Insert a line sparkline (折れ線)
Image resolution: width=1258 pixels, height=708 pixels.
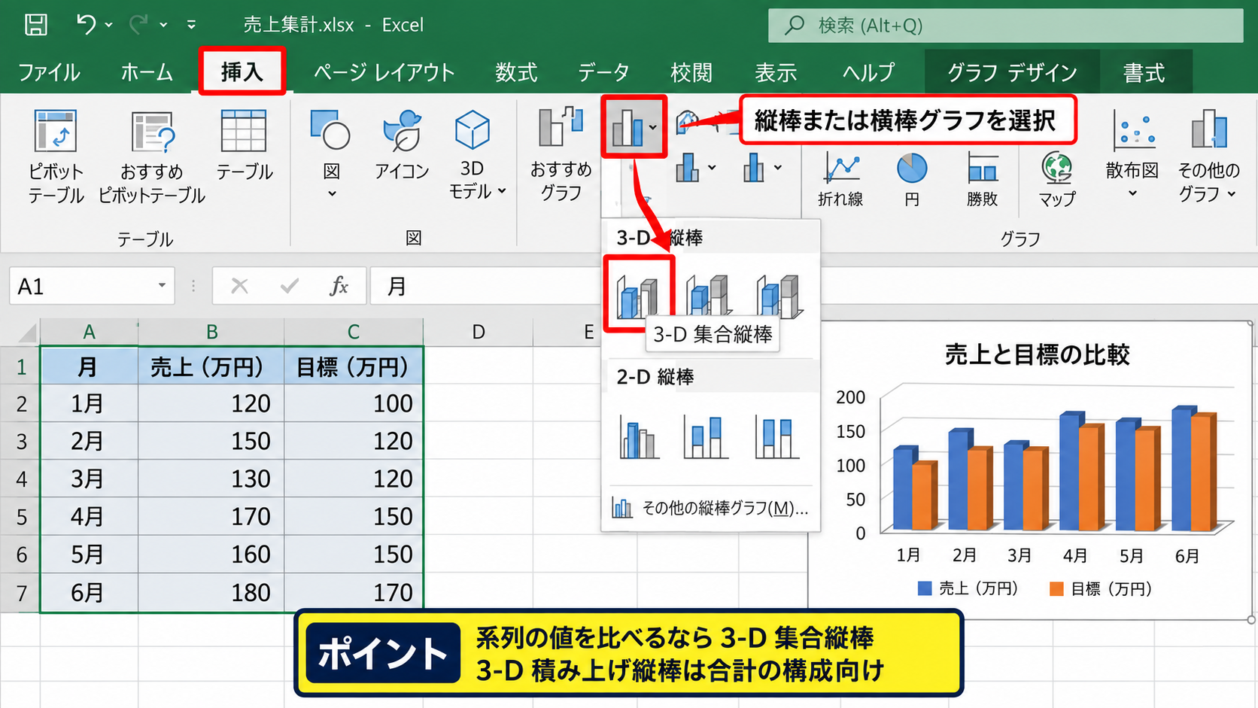(840, 179)
